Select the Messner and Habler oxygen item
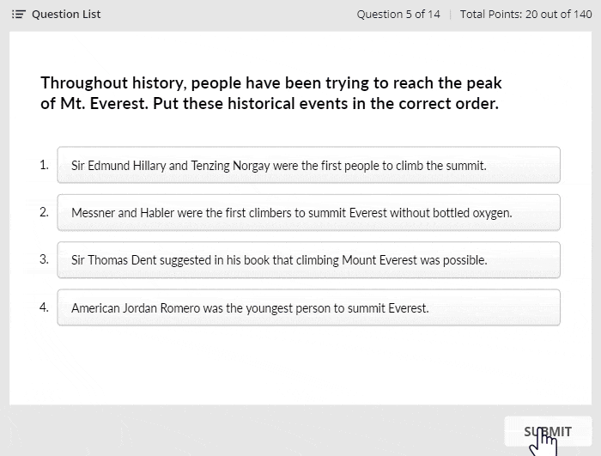This screenshot has height=456, width=601. 308,212
